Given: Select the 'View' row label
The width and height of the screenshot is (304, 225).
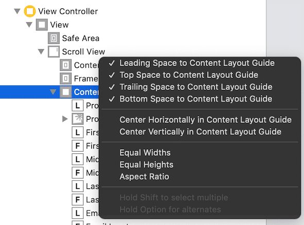Looking at the screenshot, I should (x=59, y=25).
